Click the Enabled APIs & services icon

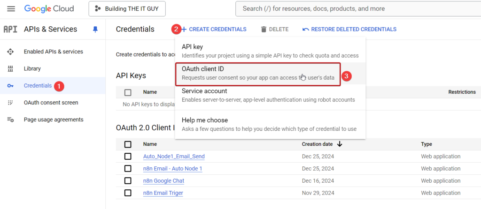point(10,52)
